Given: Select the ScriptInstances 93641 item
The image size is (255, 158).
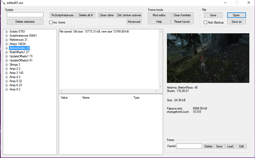Looking at the screenshot, I should 23,36.
